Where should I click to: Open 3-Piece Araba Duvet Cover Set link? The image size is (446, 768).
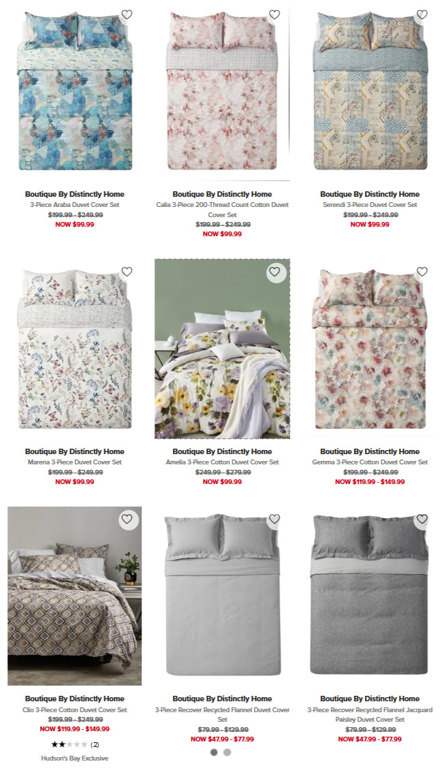[74, 205]
